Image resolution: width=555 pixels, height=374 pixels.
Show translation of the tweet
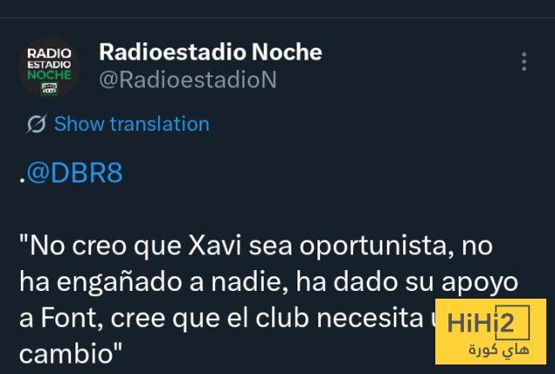(132, 124)
